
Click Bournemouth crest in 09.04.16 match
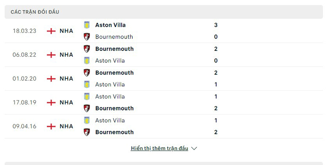87,132
